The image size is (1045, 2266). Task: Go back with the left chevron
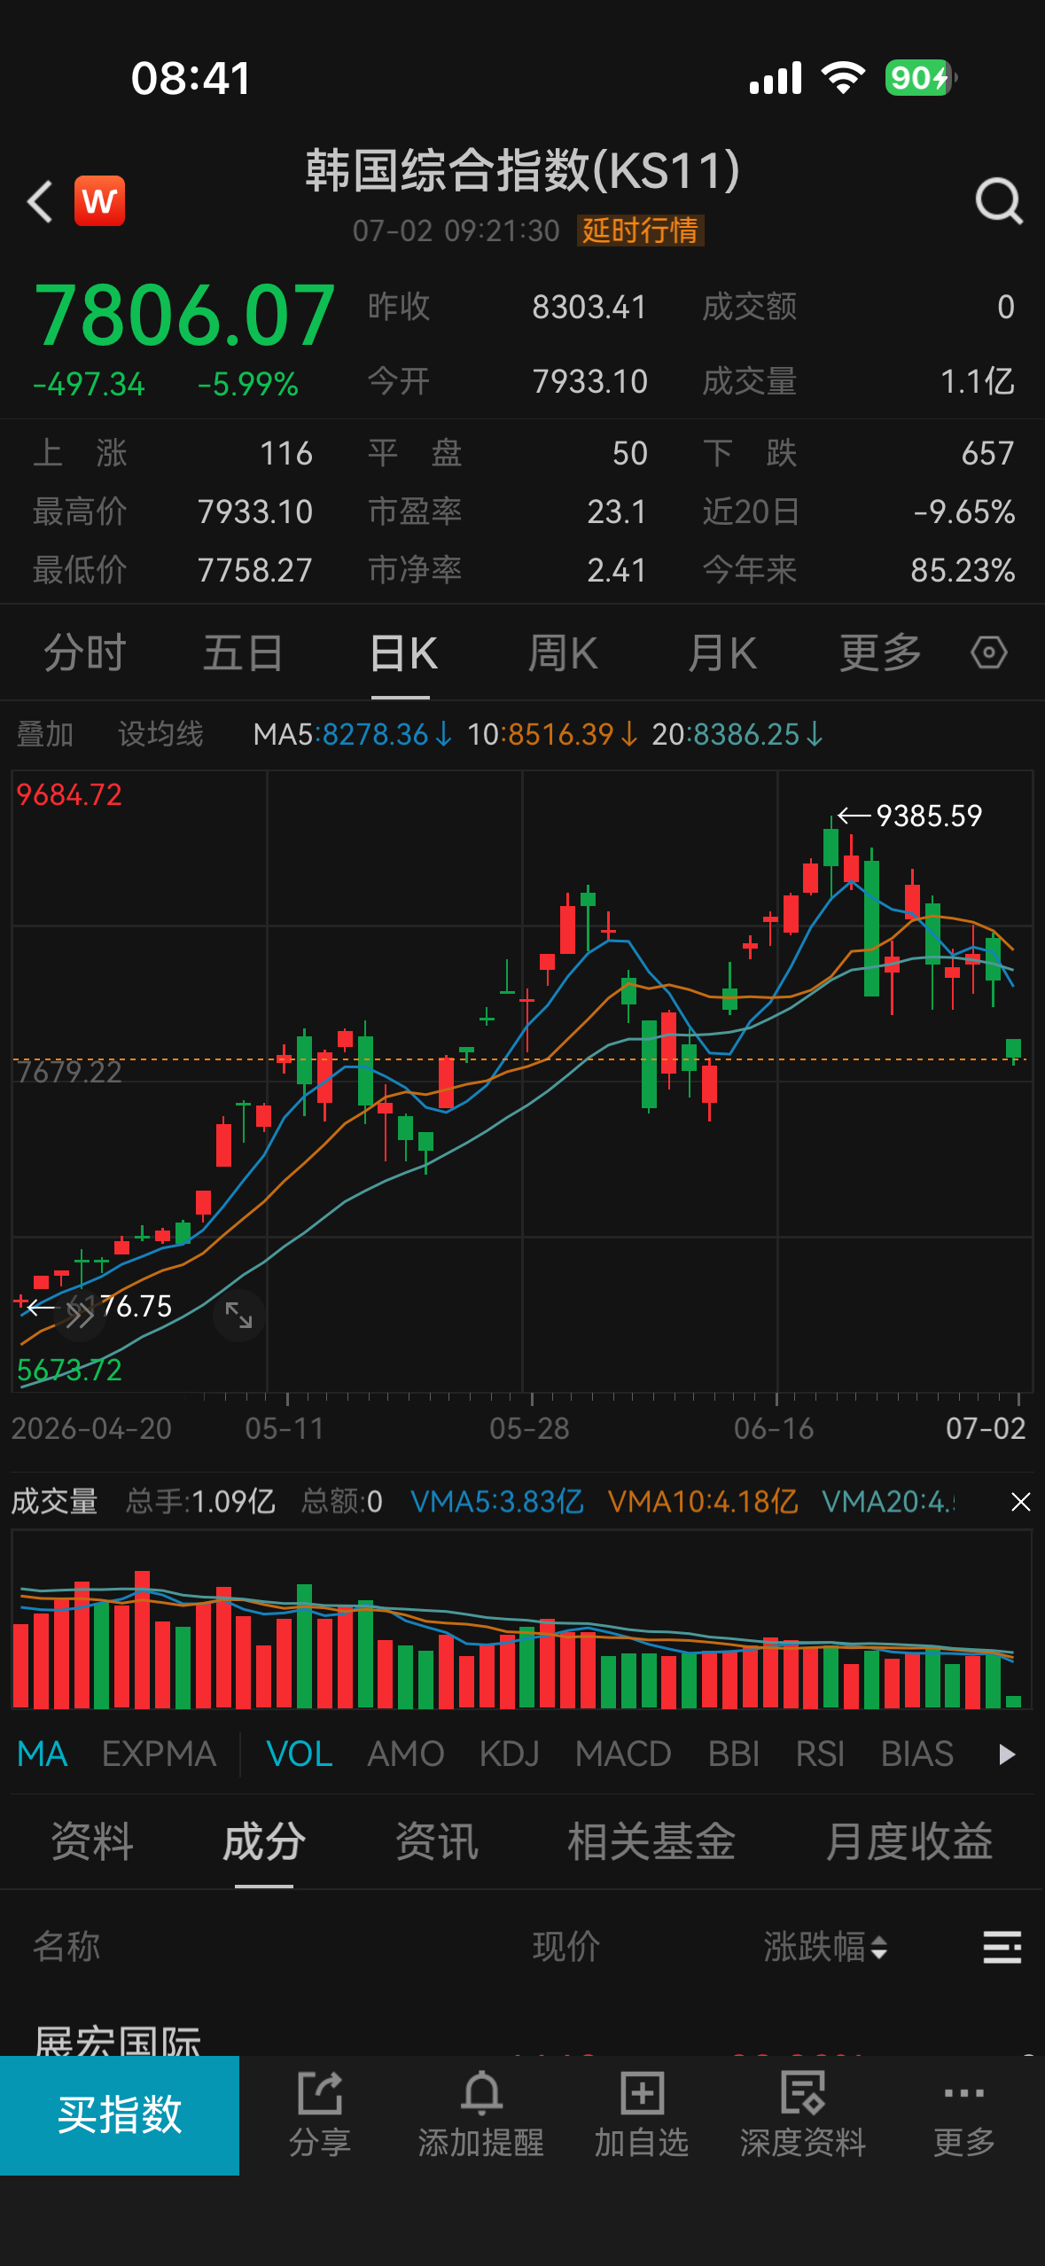tap(40, 201)
